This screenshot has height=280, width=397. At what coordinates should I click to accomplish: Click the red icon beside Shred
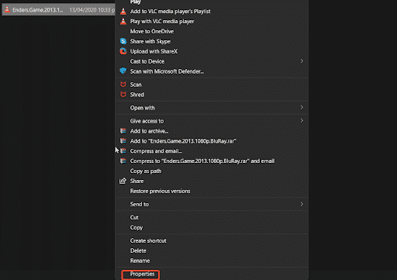[x=123, y=95]
